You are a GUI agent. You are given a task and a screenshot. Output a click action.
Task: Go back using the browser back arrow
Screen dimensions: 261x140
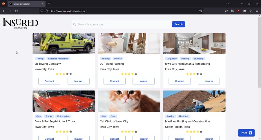click(x=4, y=11)
